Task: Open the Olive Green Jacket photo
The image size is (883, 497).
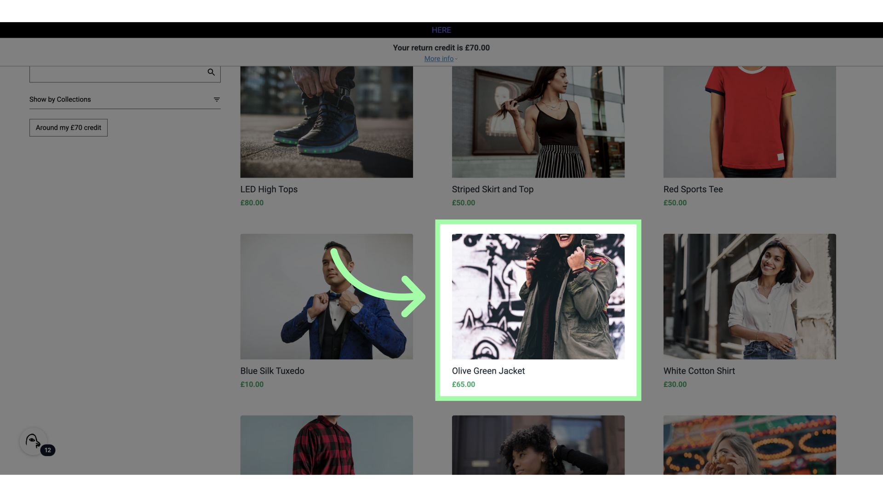Action: (538, 297)
